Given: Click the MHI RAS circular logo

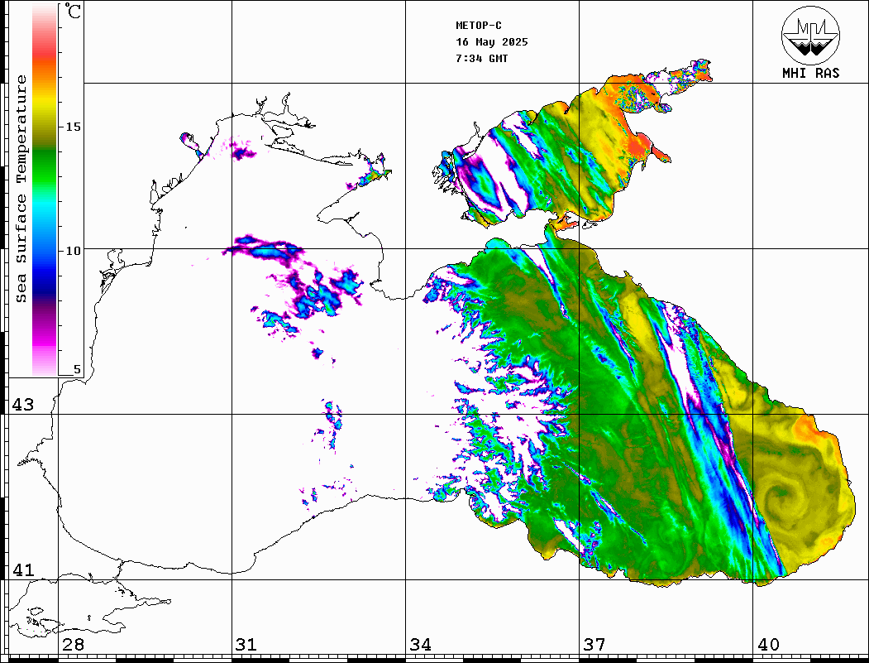Looking at the screenshot, I should [x=810, y=35].
